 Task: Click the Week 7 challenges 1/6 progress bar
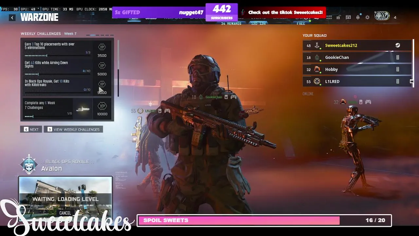(48, 116)
